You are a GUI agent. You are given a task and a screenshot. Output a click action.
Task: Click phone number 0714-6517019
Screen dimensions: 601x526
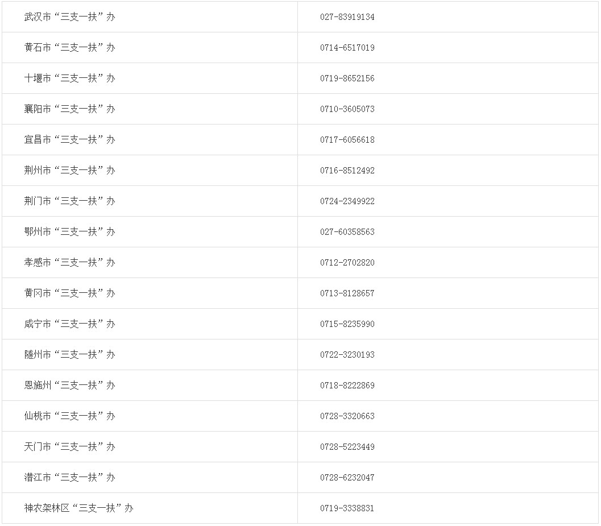pos(347,48)
